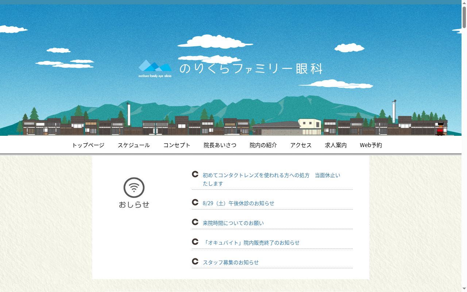
Task: Select コンセプト in the navigation bar
Action: point(177,145)
